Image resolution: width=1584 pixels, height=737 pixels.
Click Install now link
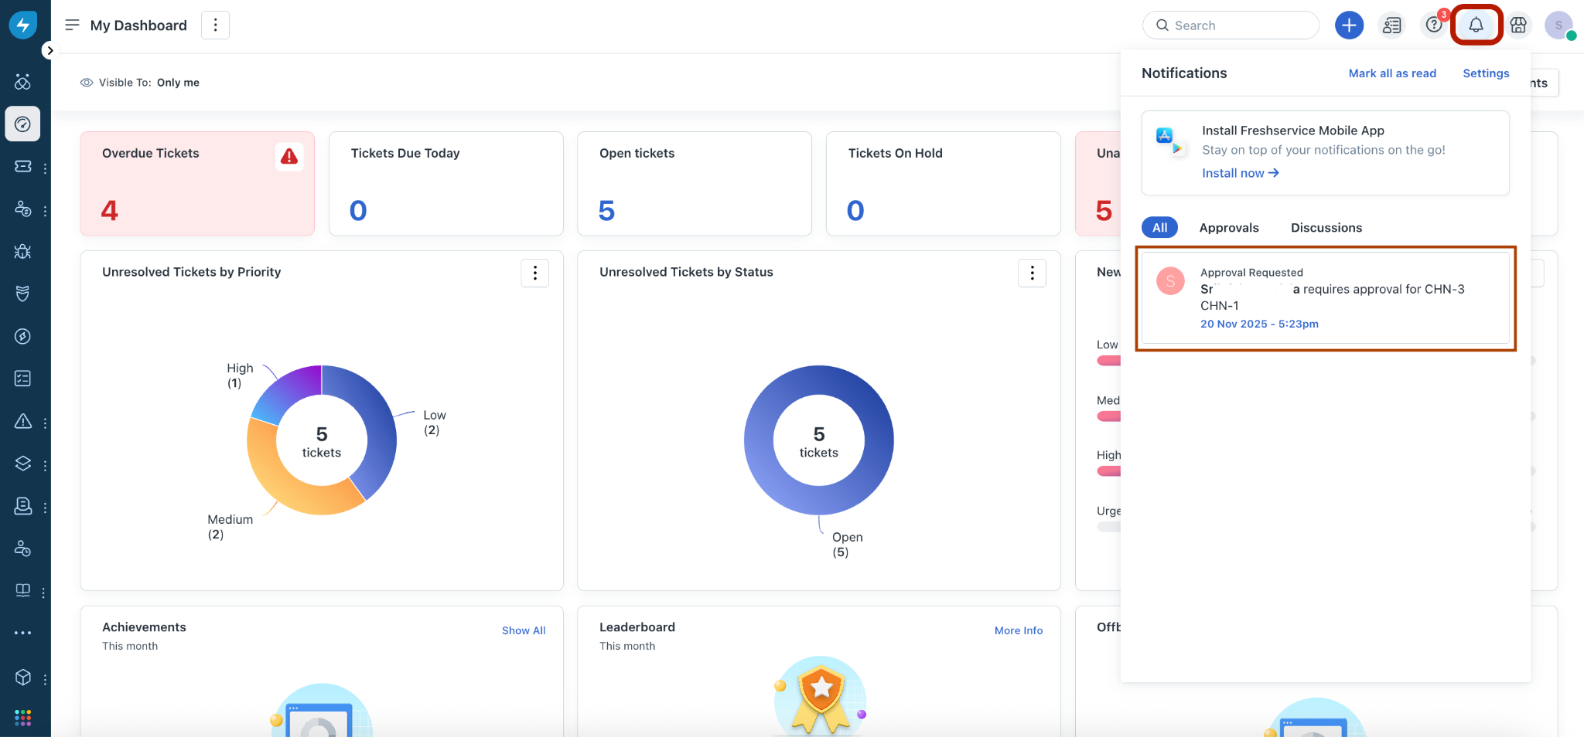click(1240, 173)
